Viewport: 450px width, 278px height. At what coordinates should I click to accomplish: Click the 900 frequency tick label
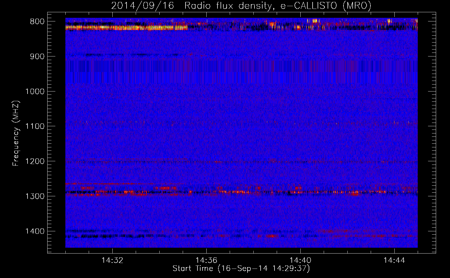click(x=37, y=56)
